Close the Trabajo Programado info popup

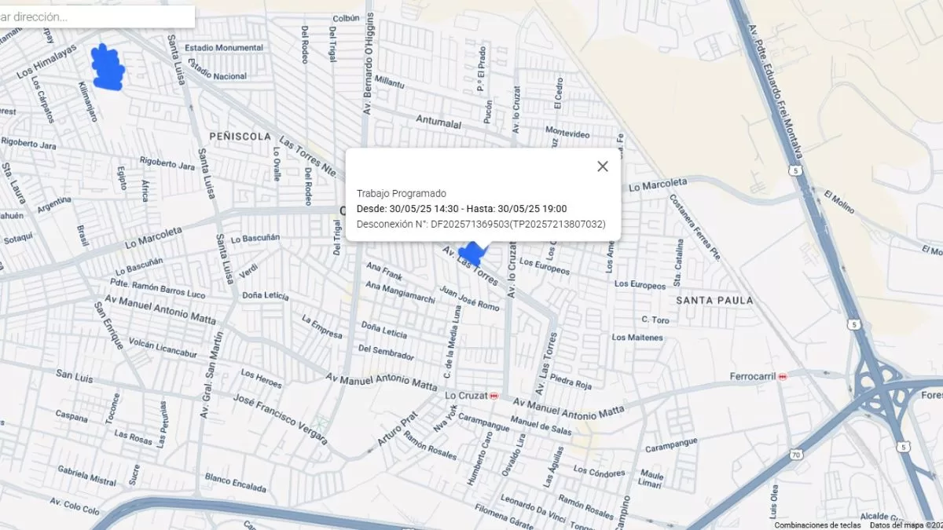pos(603,166)
